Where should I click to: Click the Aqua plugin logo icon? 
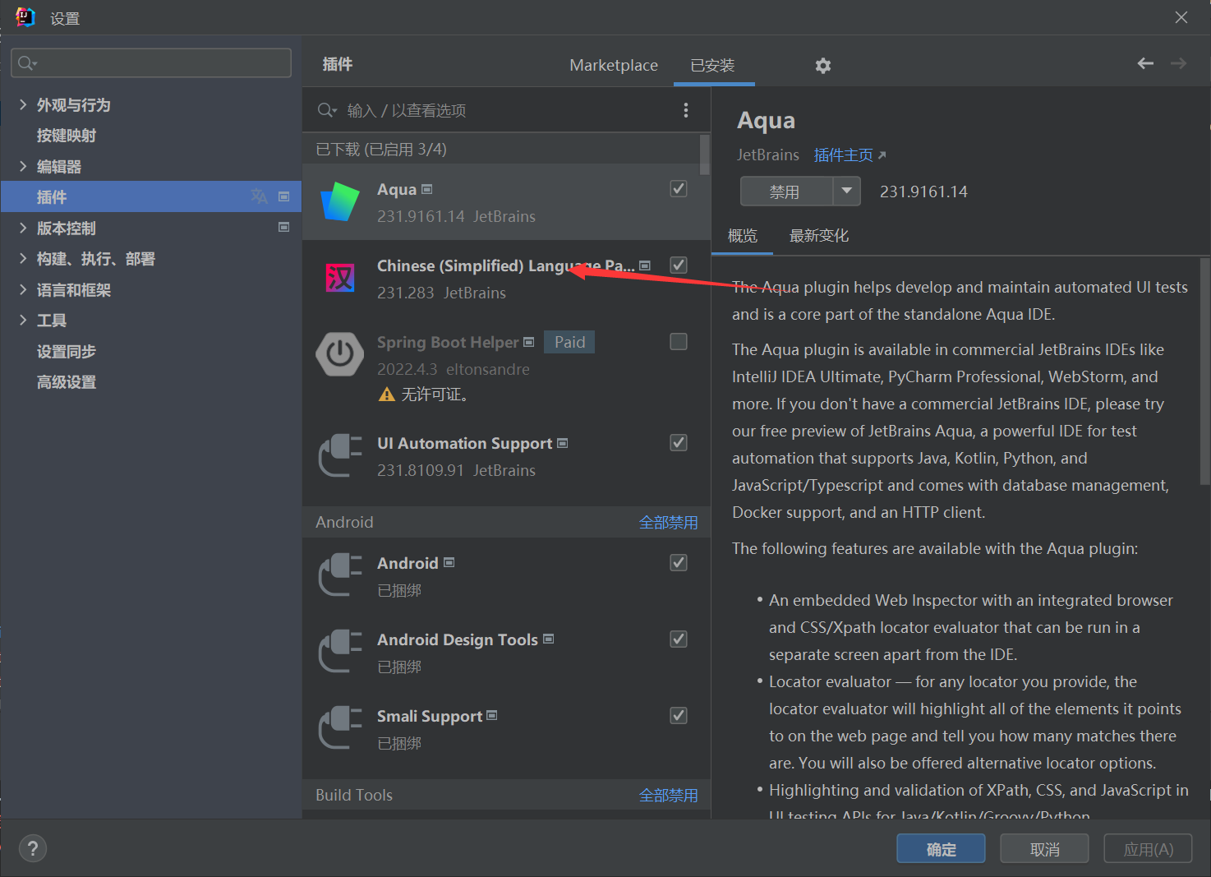pyautogui.click(x=340, y=201)
